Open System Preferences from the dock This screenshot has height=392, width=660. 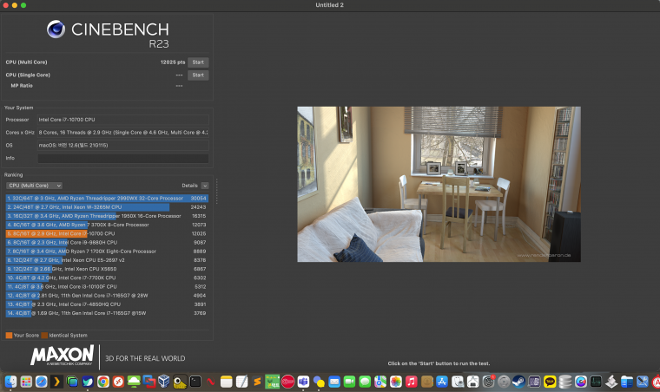coord(488,382)
